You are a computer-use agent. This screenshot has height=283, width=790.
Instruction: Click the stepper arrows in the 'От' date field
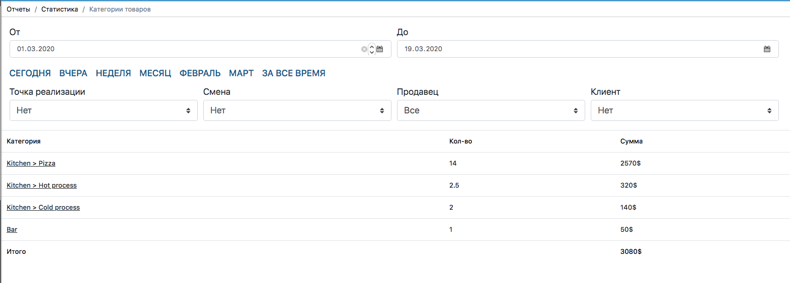(x=372, y=49)
